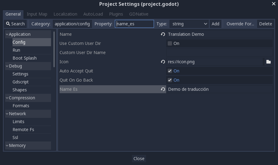Collapse the Network section arrow
Screen dimensions: 278x165
7,114
